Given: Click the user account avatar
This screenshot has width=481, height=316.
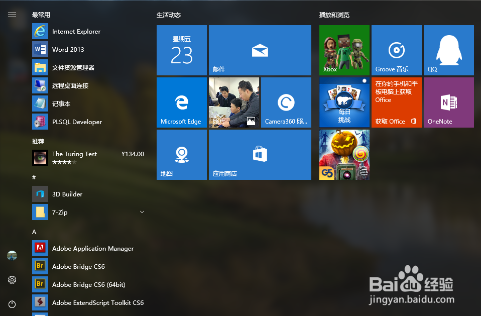Looking at the screenshot, I should pos(12,255).
